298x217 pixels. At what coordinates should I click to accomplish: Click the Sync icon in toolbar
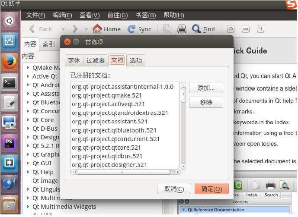131,29
